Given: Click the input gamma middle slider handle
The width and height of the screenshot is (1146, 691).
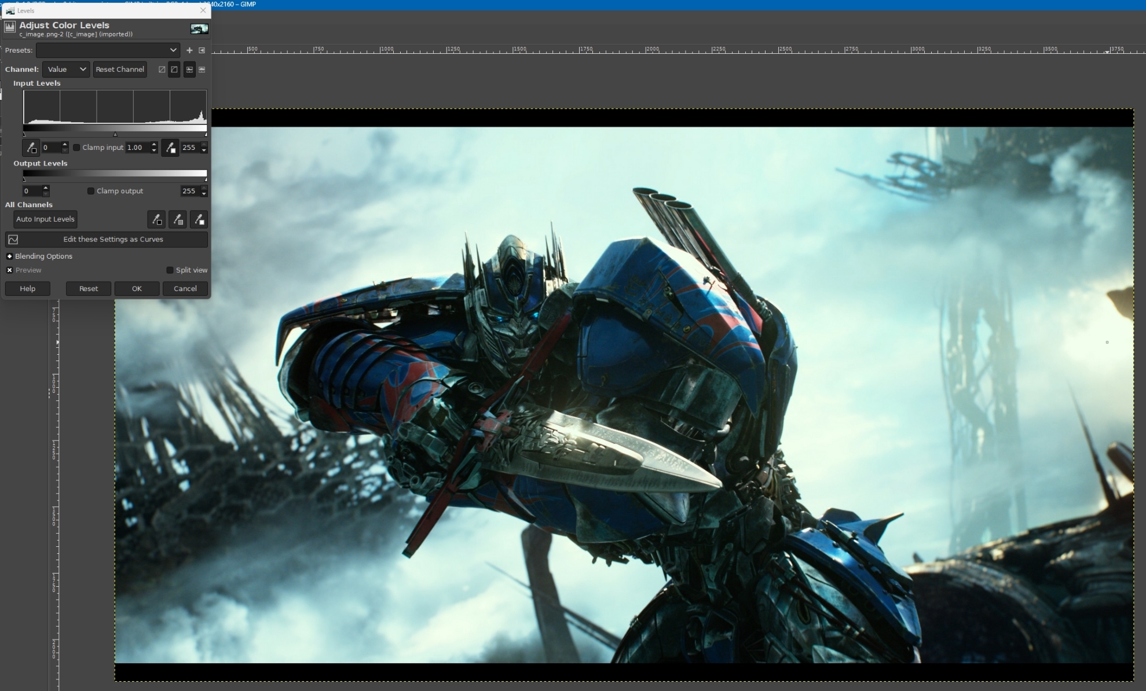Looking at the screenshot, I should point(115,134).
